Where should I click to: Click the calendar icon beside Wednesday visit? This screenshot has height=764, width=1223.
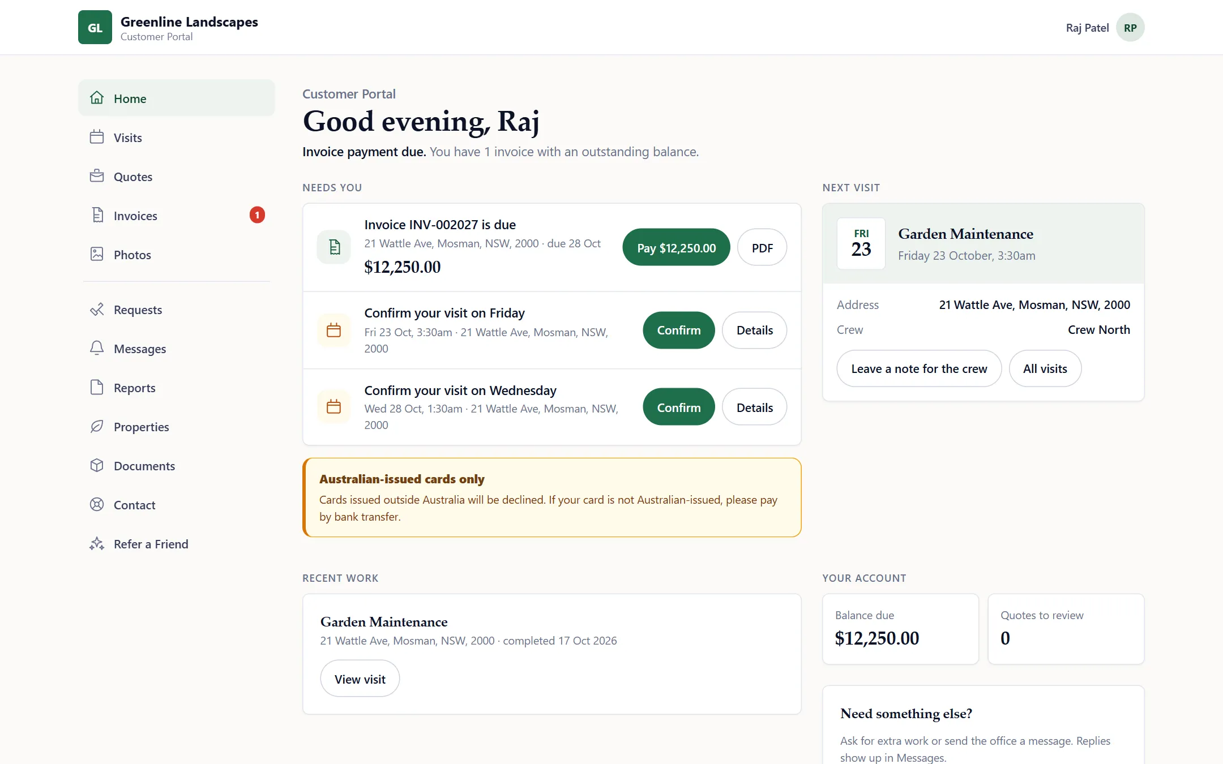point(334,406)
